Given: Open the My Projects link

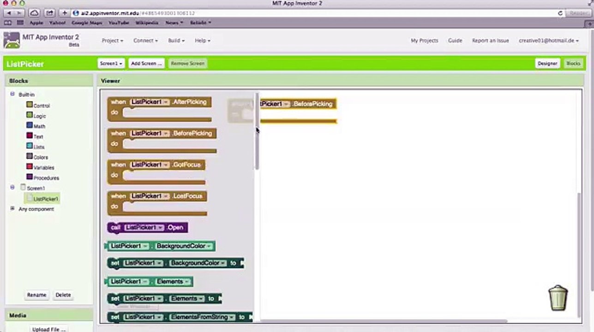Looking at the screenshot, I should pos(425,41).
